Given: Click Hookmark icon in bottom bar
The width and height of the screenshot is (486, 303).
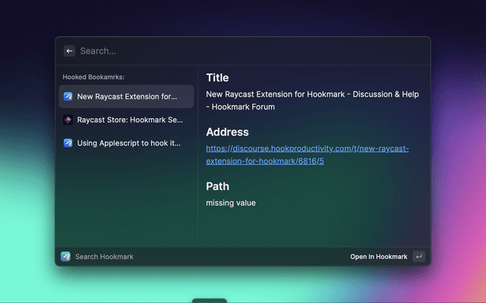Looking at the screenshot, I should (66, 257).
